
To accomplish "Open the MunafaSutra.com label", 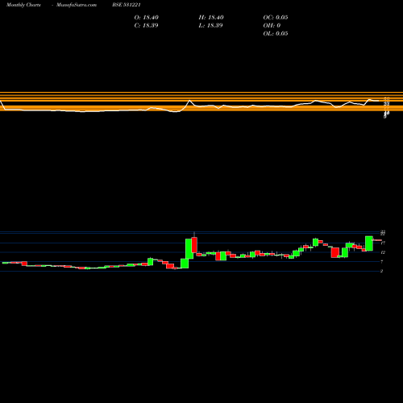I will pyautogui.click(x=77, y=5).
